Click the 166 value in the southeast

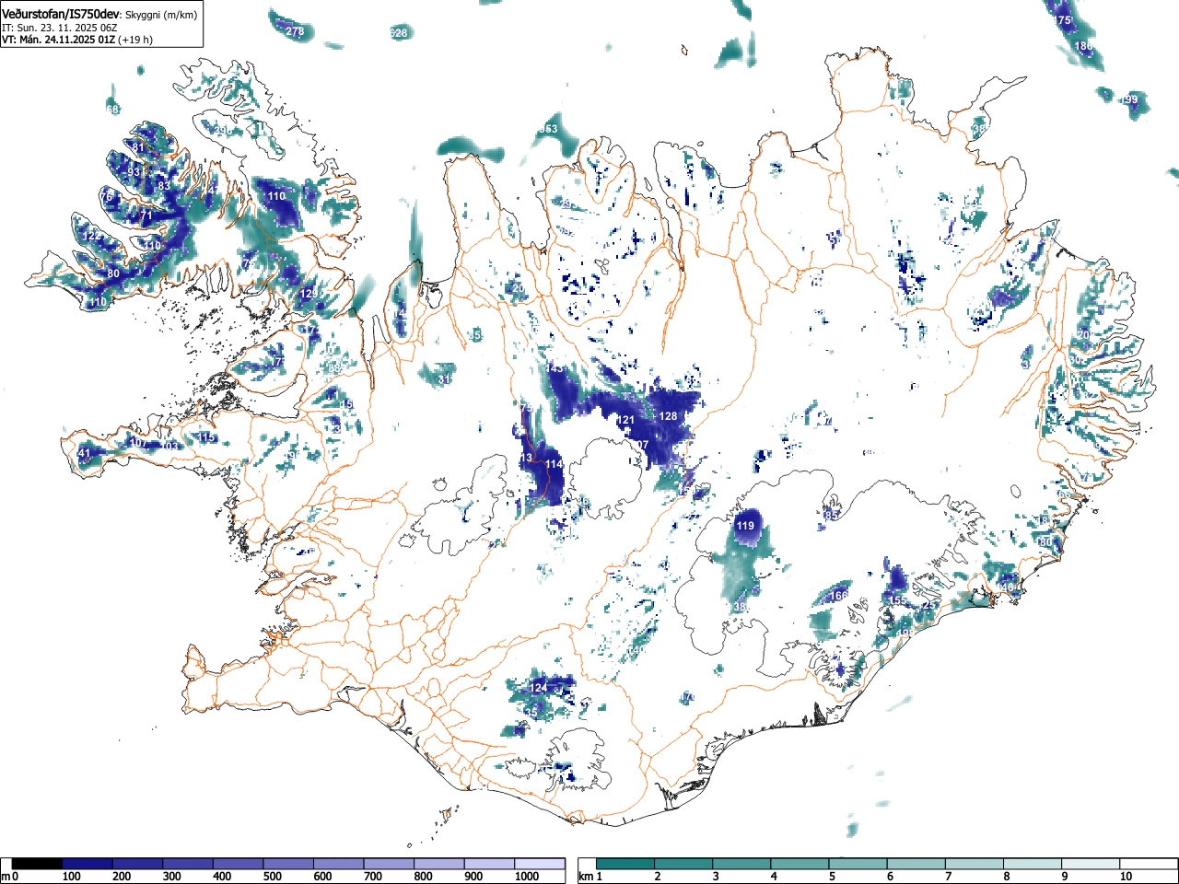pyautogui.click(x=838, y=596)
